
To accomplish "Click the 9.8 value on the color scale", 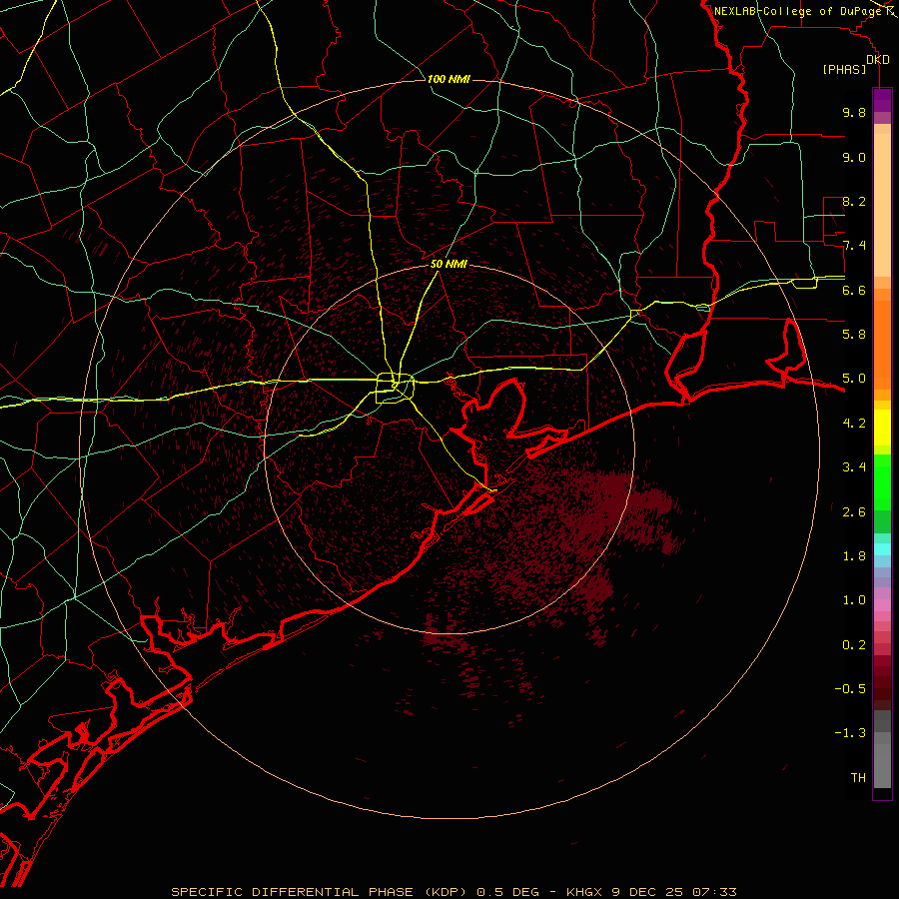I will [x=854, y=113].
